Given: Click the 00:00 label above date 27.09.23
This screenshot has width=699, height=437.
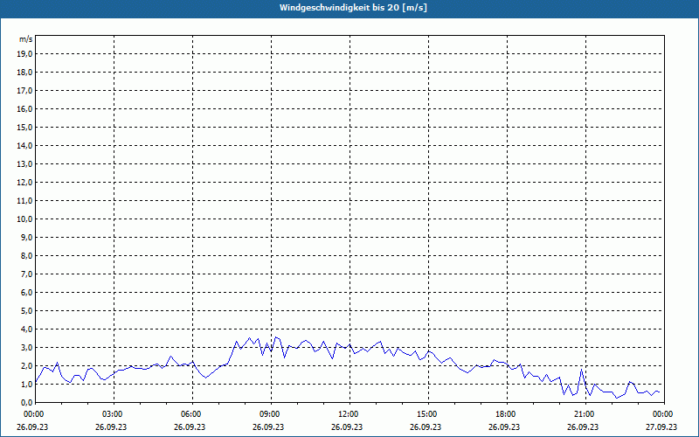Looking at the screenshot, I should 664,414.
